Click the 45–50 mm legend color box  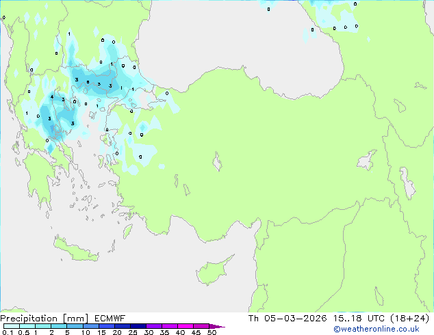click(x=201, y=326)
